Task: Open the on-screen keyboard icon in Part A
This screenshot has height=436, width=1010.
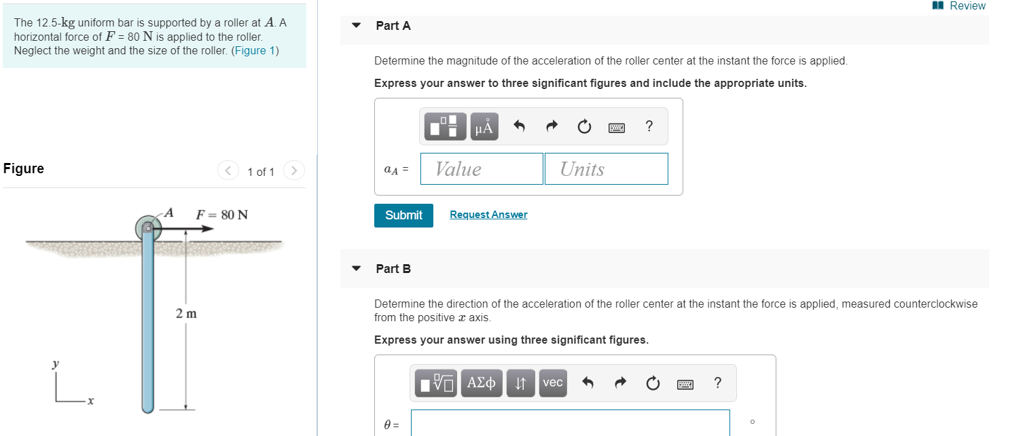Action: tap(617, 126)
